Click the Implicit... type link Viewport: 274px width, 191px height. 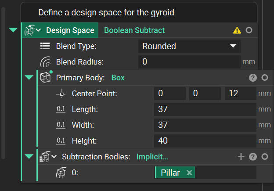(x=152, y=157)
